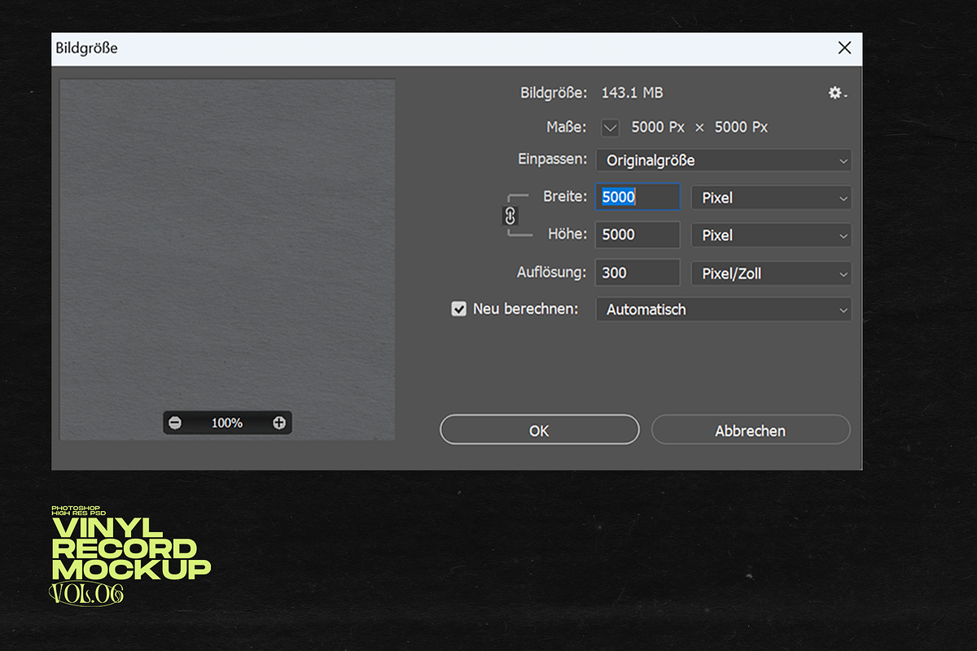The image size is (977, 651).
Task: Click the 100% zoom level text
Action: (x=227, y=423)
